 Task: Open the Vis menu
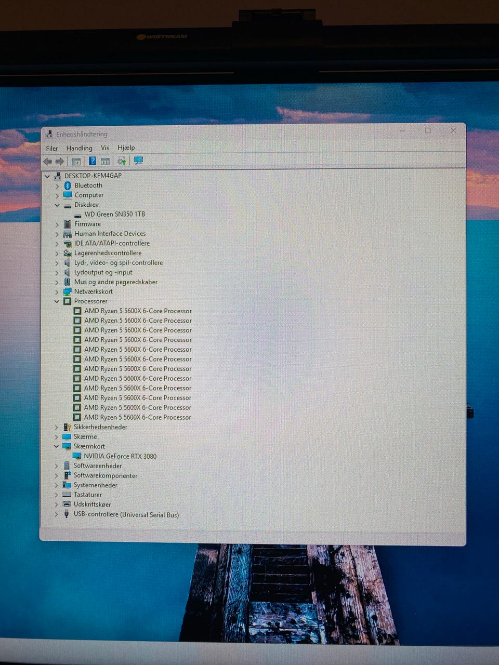click(105, 148)
